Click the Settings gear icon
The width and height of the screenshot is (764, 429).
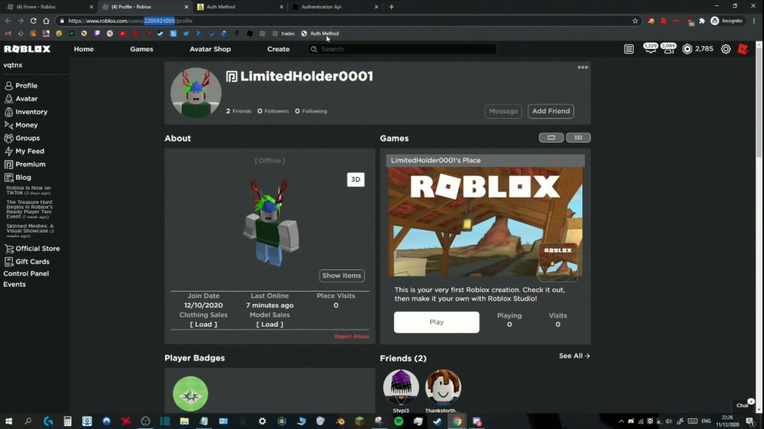(x=726, y=49)
